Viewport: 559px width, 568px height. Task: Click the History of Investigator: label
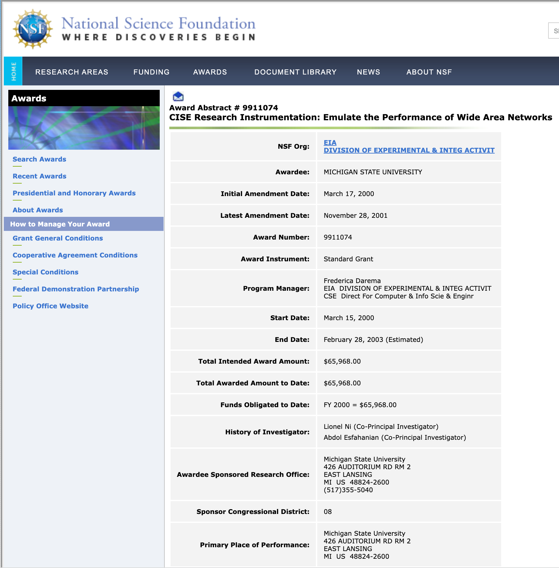(x=267, y=432)
